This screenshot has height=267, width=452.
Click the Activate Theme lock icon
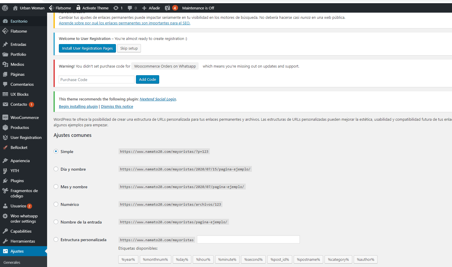click(78, 8)
